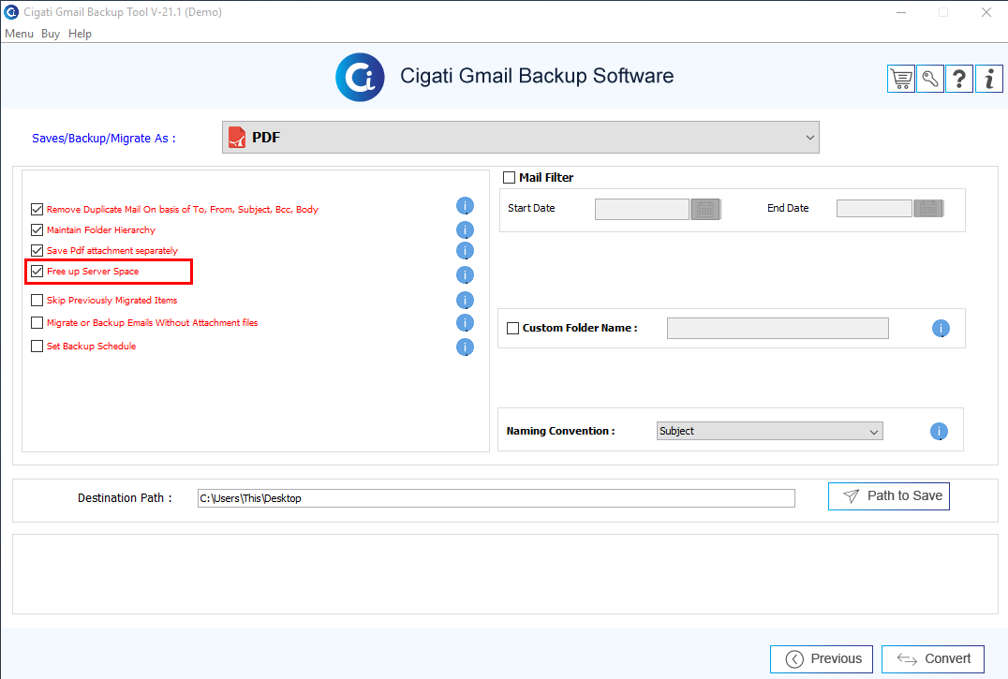The image size is (1008, 679).
Task: Open the End Date calendar picker
Action: pos(928,208)
